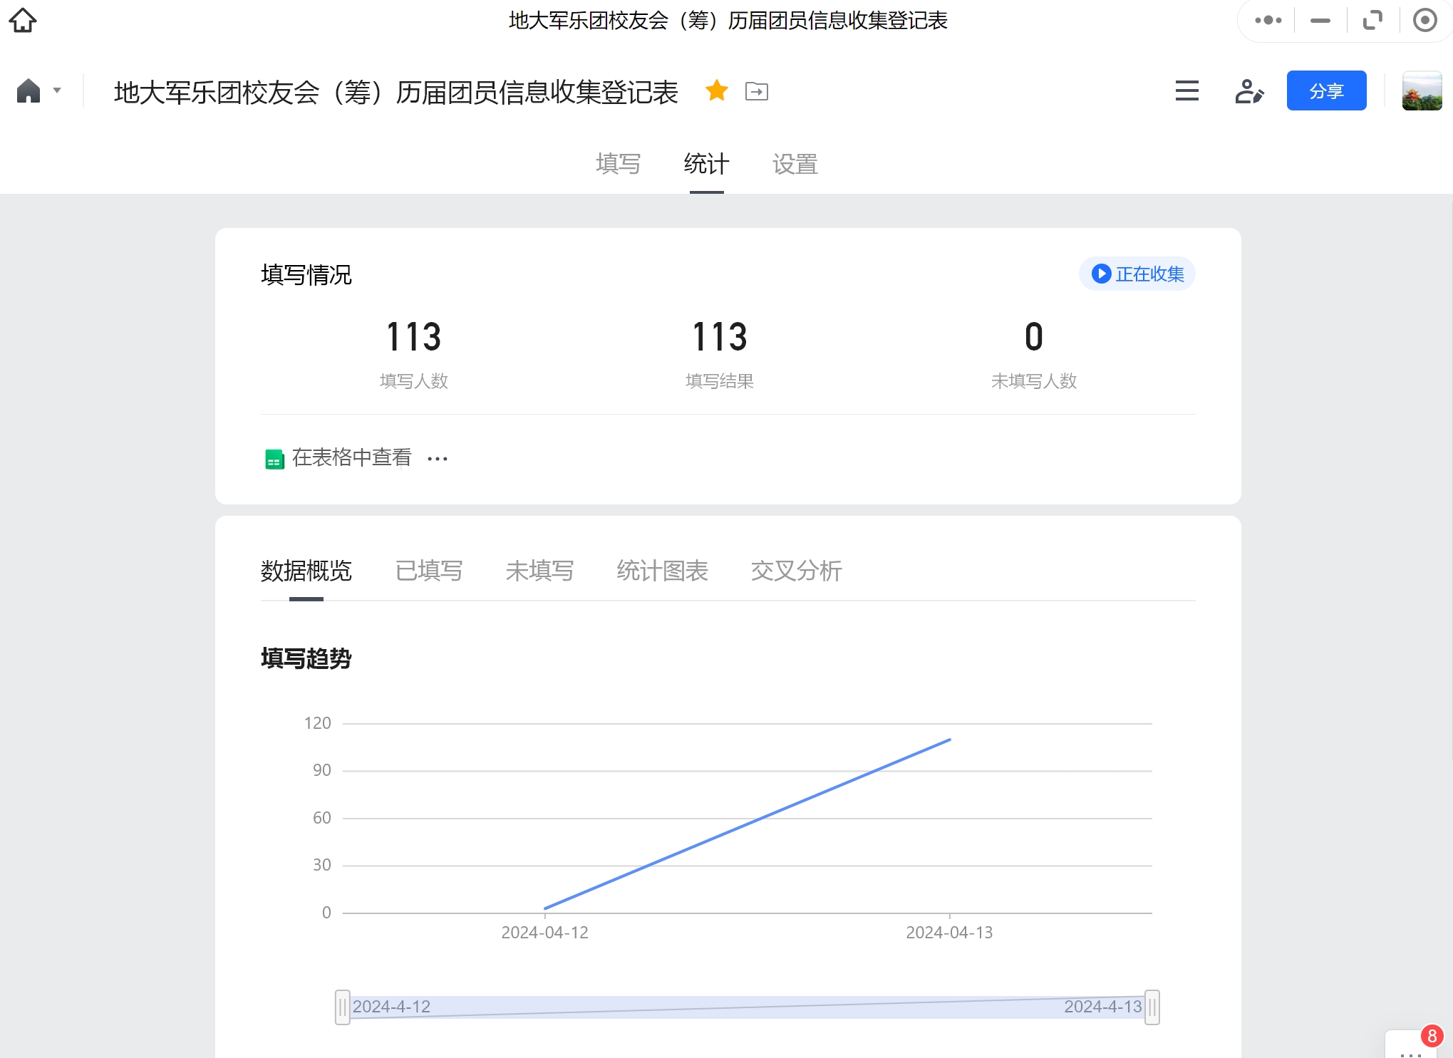Open the user avatar thumbnail

(x=1421, y=91)
